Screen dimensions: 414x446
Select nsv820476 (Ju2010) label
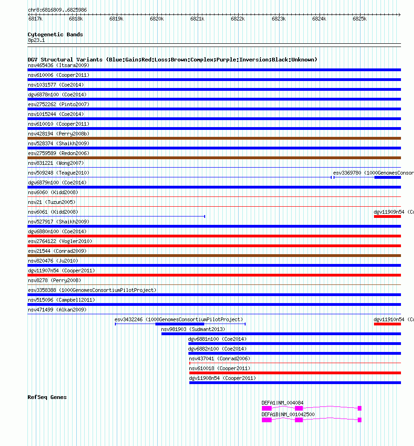[53, 261]
